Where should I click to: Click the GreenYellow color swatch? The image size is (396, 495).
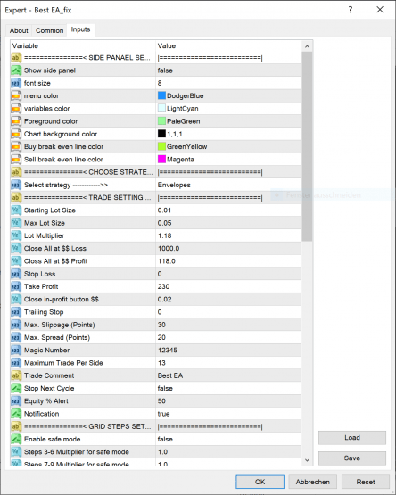click(161, 147)
